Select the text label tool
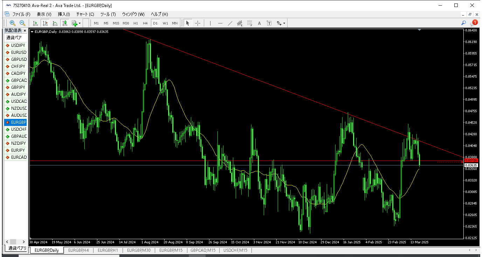 [x=269, y=23]
